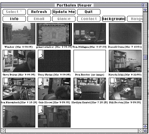Click the door icon on Ron Riesenbach's thumbnail
The image size is (149, 134).
[x=6, y=82]
